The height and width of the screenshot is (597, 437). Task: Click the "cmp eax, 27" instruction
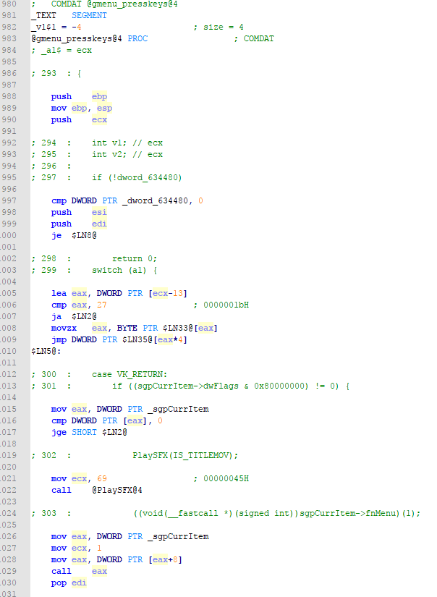[79, 305]
